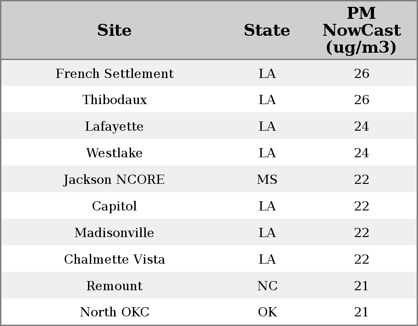Select the Capitol site cell
Viewport: 418px width, 326px height.
click(115, 206)
